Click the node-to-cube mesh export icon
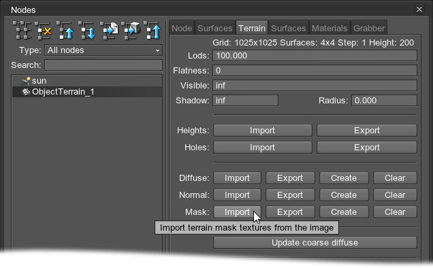The width and height of the screenshot is (433, 268). pos(131,30)
